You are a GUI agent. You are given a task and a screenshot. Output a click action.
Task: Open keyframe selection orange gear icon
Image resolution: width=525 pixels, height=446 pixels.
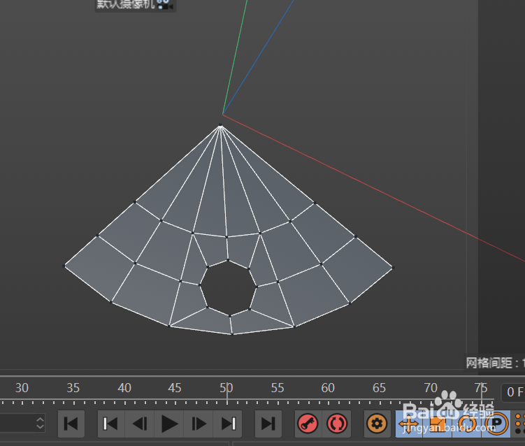377,424
